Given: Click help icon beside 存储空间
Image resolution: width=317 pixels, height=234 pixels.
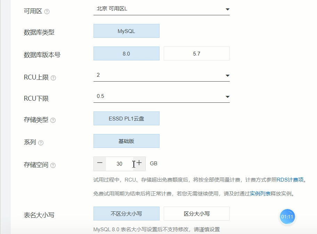Looking at the screenshot, I should click(53, 165).
